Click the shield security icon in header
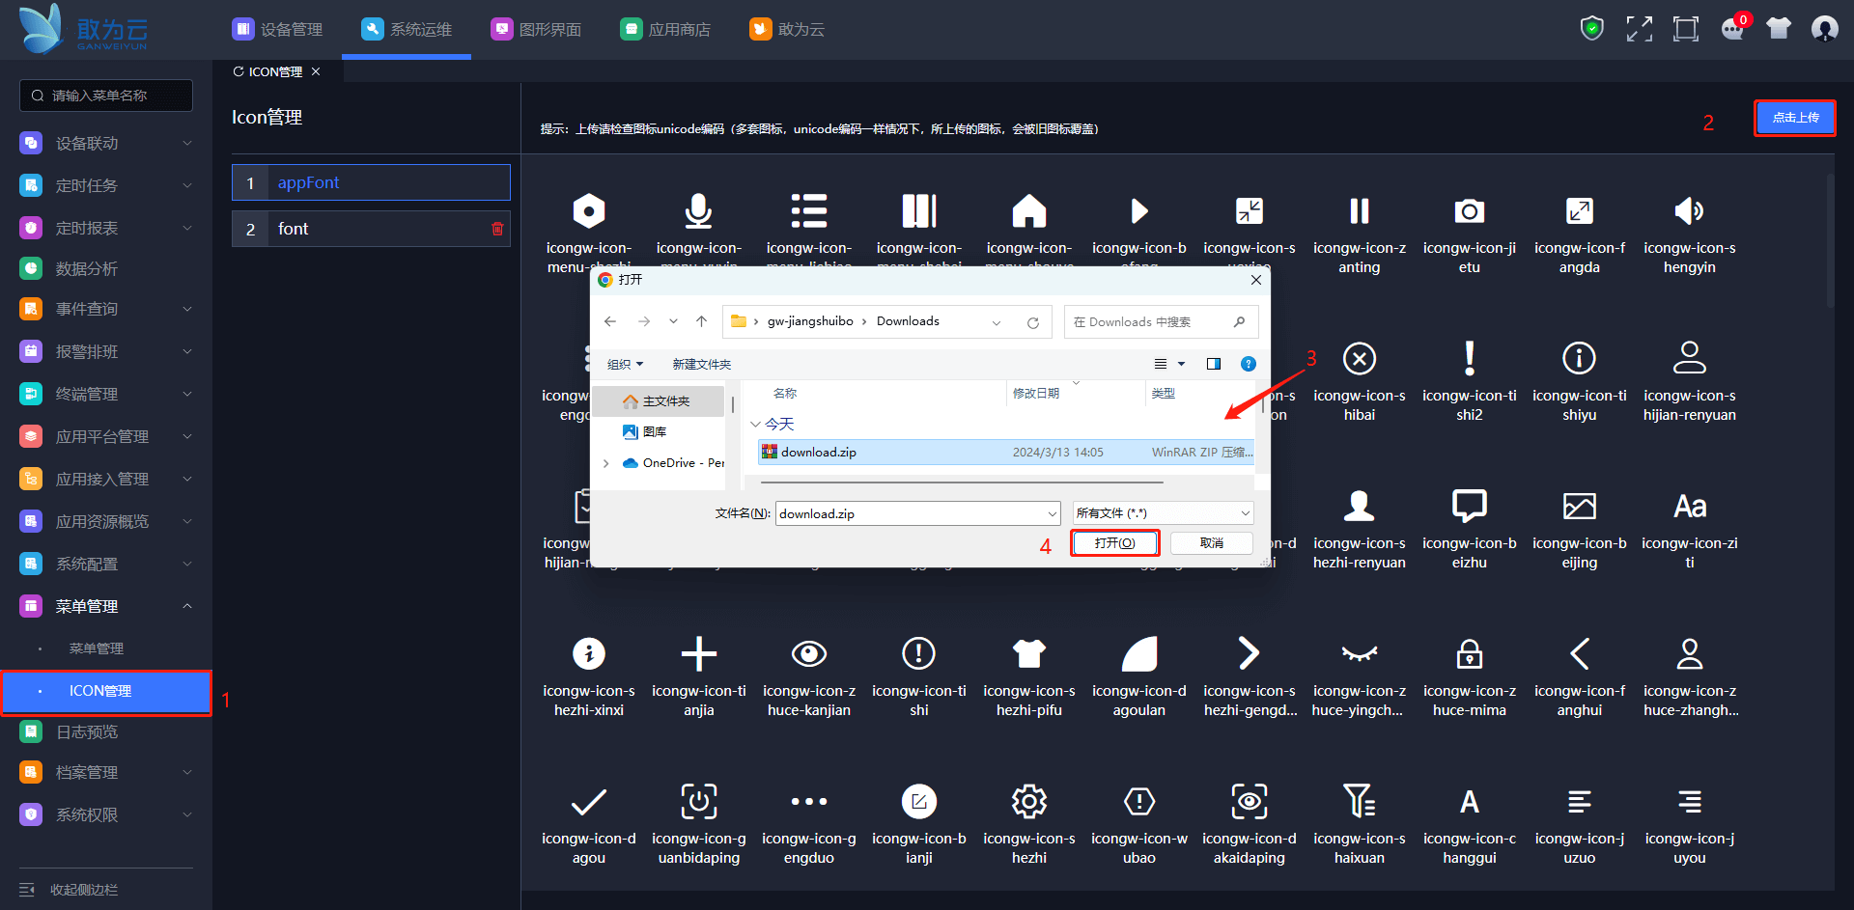1854x910 pixels. [1591, 29]
